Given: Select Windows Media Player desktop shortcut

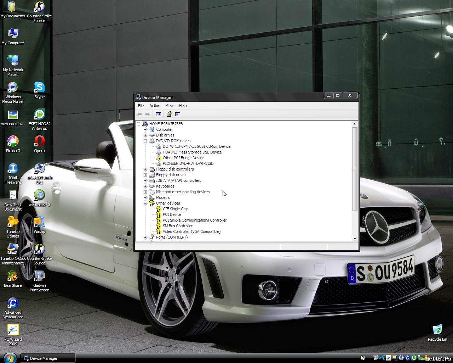Looking at the screenshot, I should (x=13, y=93).
